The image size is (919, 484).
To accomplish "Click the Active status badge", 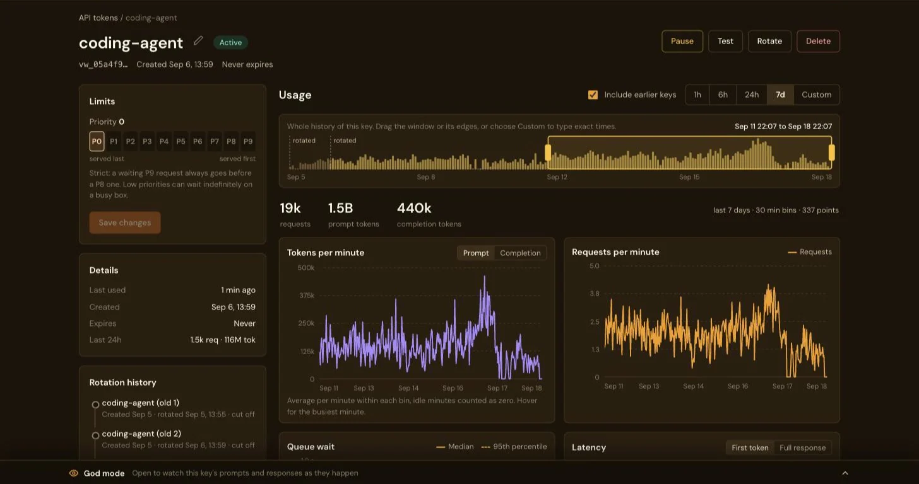I will 230,42.
